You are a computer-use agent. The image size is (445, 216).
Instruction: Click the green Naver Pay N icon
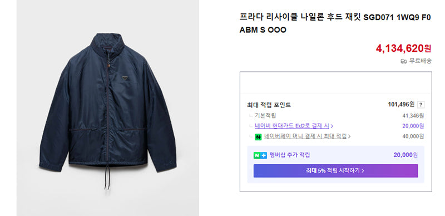[x=258, y=137]
